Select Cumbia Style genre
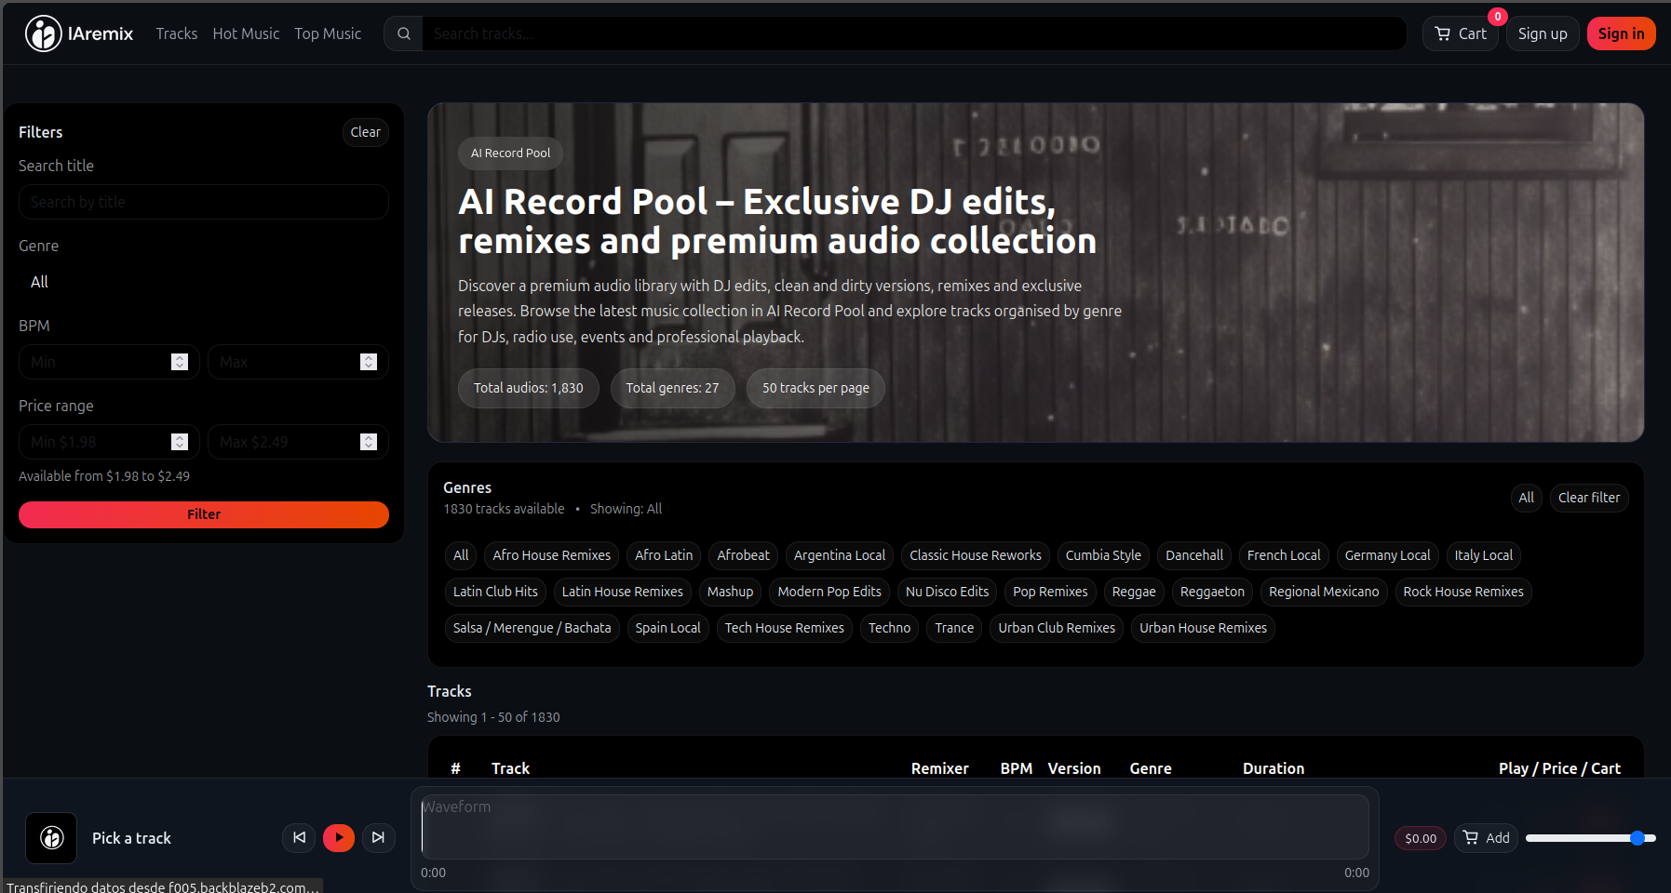 [x=1103, y=555]
